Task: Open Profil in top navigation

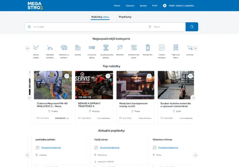Action: (155, 6)
